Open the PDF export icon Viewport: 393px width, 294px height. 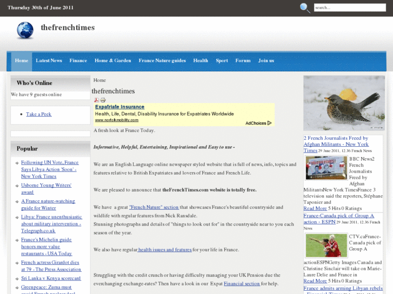(x=97, y=100)
